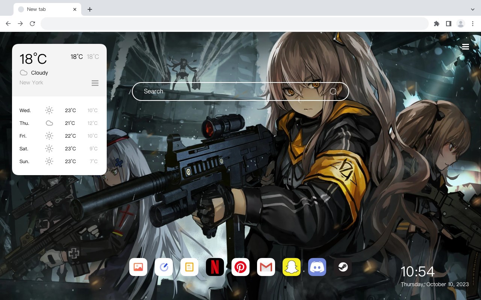Open a new browser tab
Screen dimensions: 481x300
89,9
